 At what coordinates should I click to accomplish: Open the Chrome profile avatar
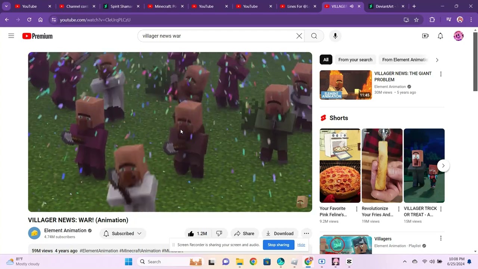(x=460, y=20)
